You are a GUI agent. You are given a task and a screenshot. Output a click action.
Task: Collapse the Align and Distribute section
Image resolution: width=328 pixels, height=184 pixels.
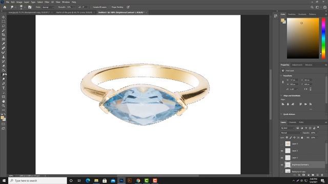[x=281, y=96]
